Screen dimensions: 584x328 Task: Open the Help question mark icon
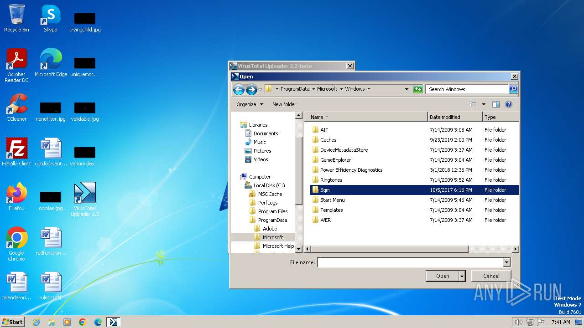(509, 104)
